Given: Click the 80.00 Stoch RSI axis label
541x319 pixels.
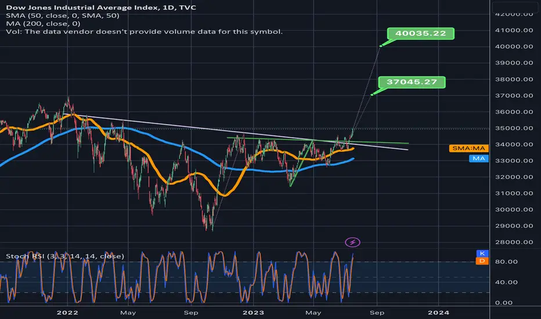Looking at the screenshot, I should (x=506, y=262).
